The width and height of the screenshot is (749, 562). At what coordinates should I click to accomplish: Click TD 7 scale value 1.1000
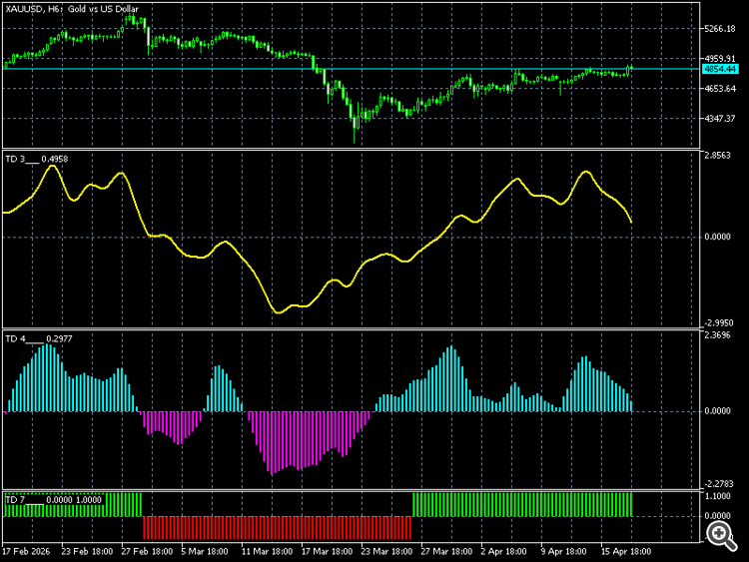click(x=717, y=496)
